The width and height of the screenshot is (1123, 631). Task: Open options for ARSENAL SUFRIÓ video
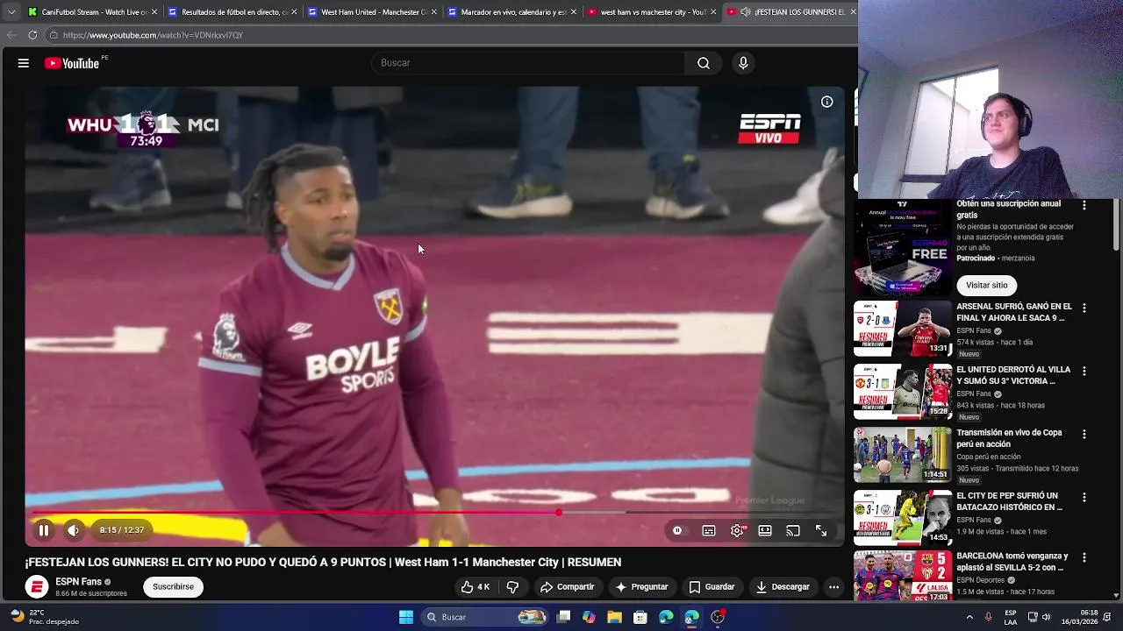pos(1084,308)
